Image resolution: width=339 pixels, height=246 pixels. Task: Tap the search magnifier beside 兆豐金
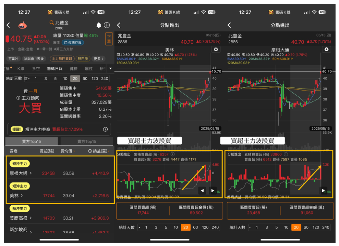tap(51, 23)
